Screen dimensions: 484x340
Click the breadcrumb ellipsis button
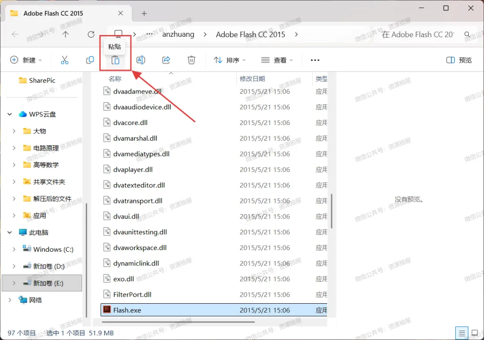149,34
